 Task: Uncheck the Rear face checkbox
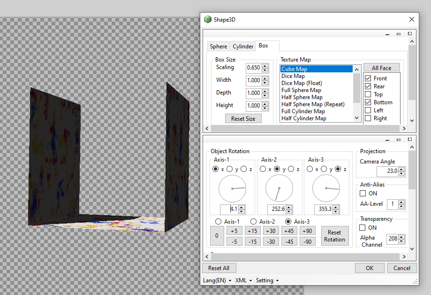tap(368, 86)
